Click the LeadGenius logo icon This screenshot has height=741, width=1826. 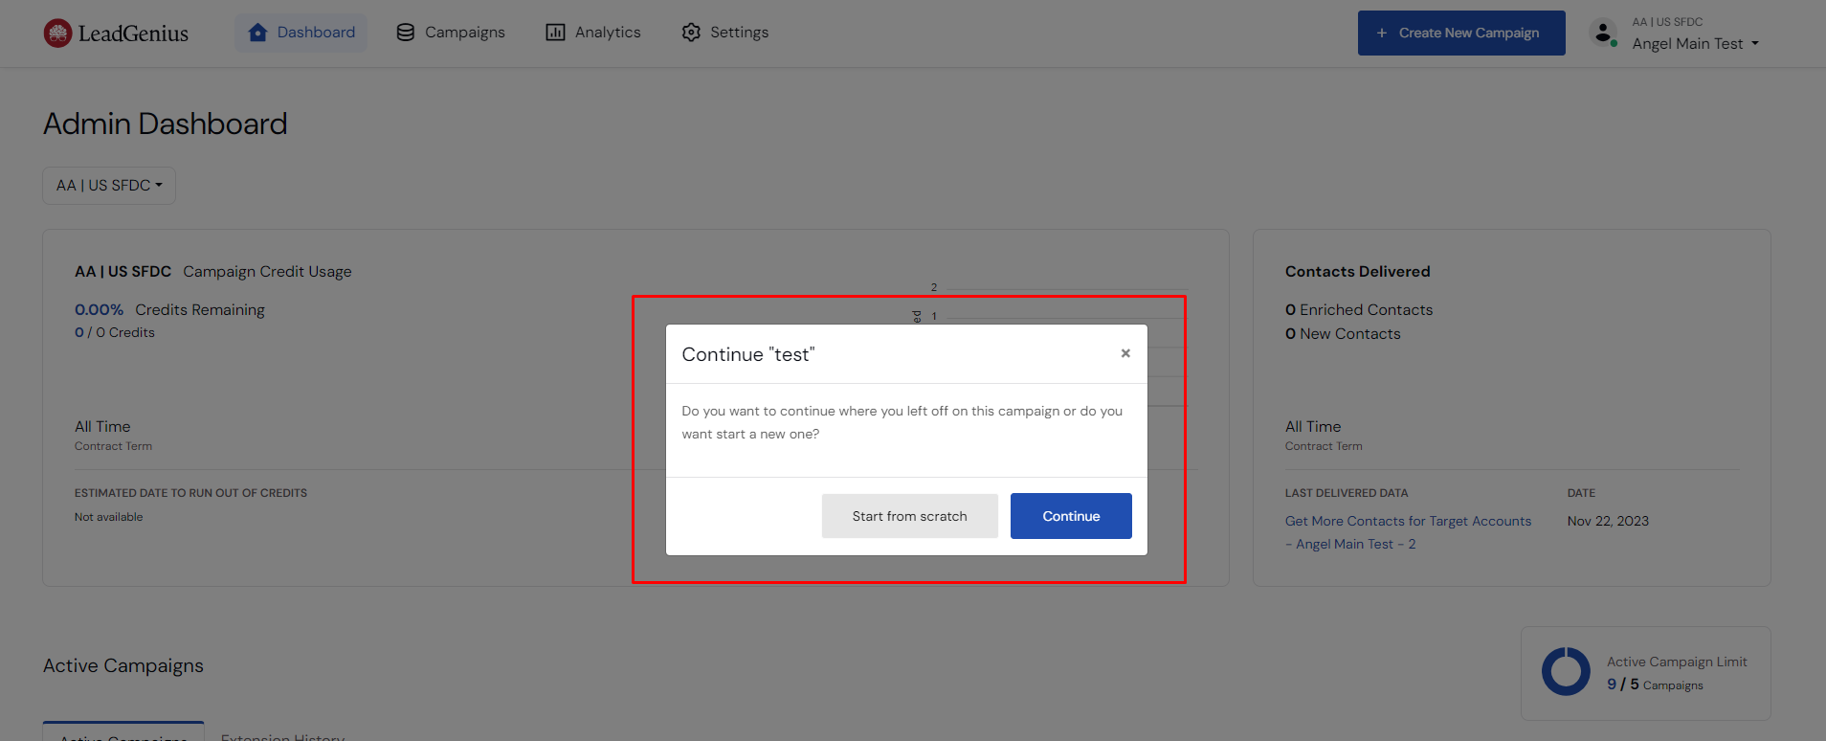[57, 34]
